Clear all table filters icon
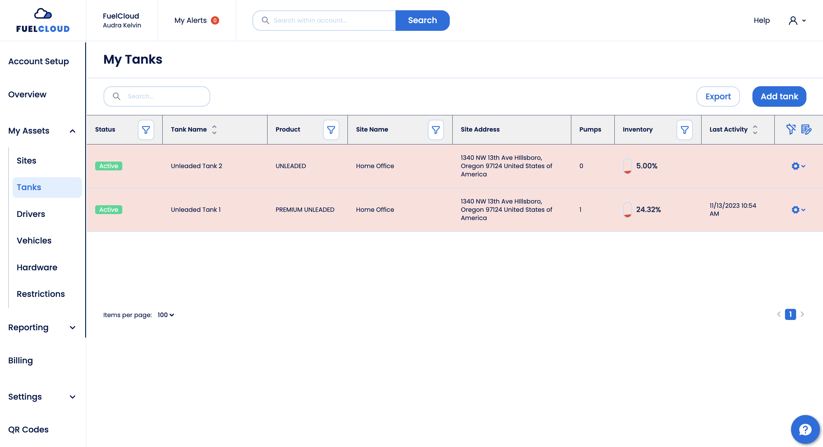Screen dimensions: 823x447 click(790, 129)
